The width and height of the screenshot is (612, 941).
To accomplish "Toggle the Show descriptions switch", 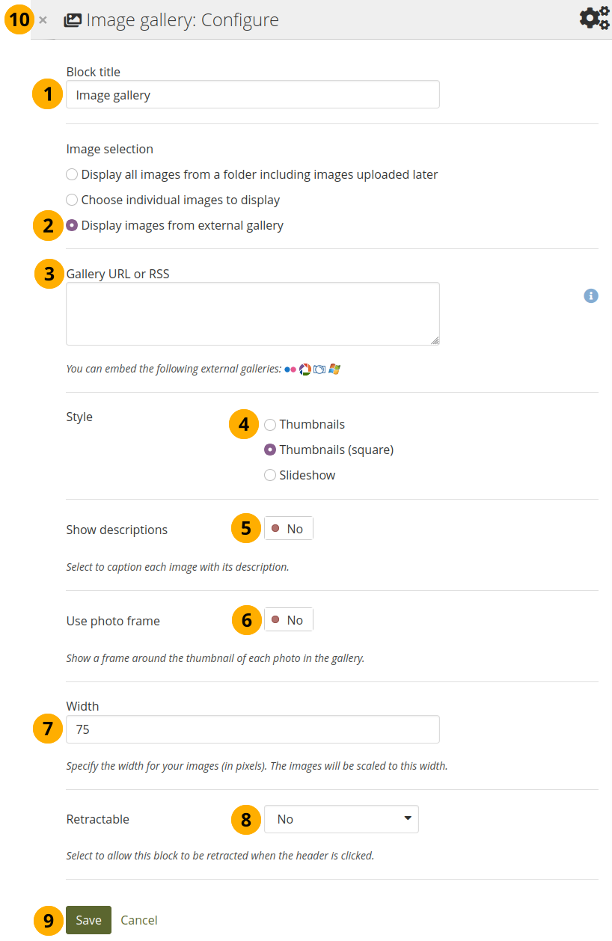I will 289,530.
